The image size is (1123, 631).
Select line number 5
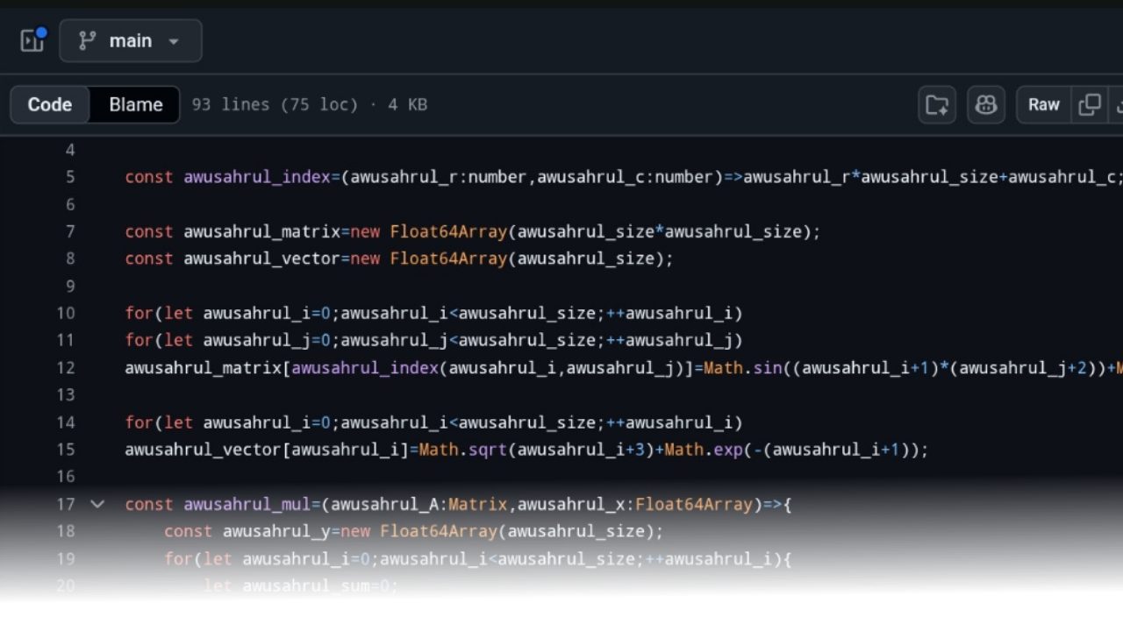pyautogui.click(x=70, y=177)
